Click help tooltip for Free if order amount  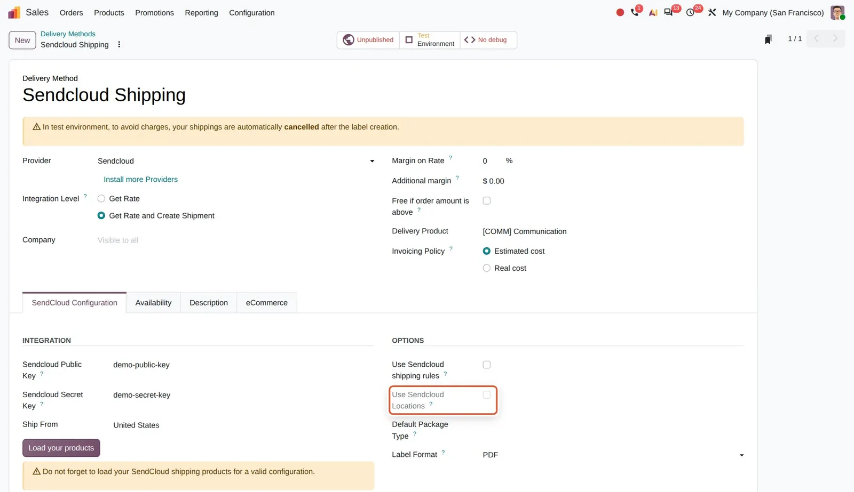pos(419,210)
